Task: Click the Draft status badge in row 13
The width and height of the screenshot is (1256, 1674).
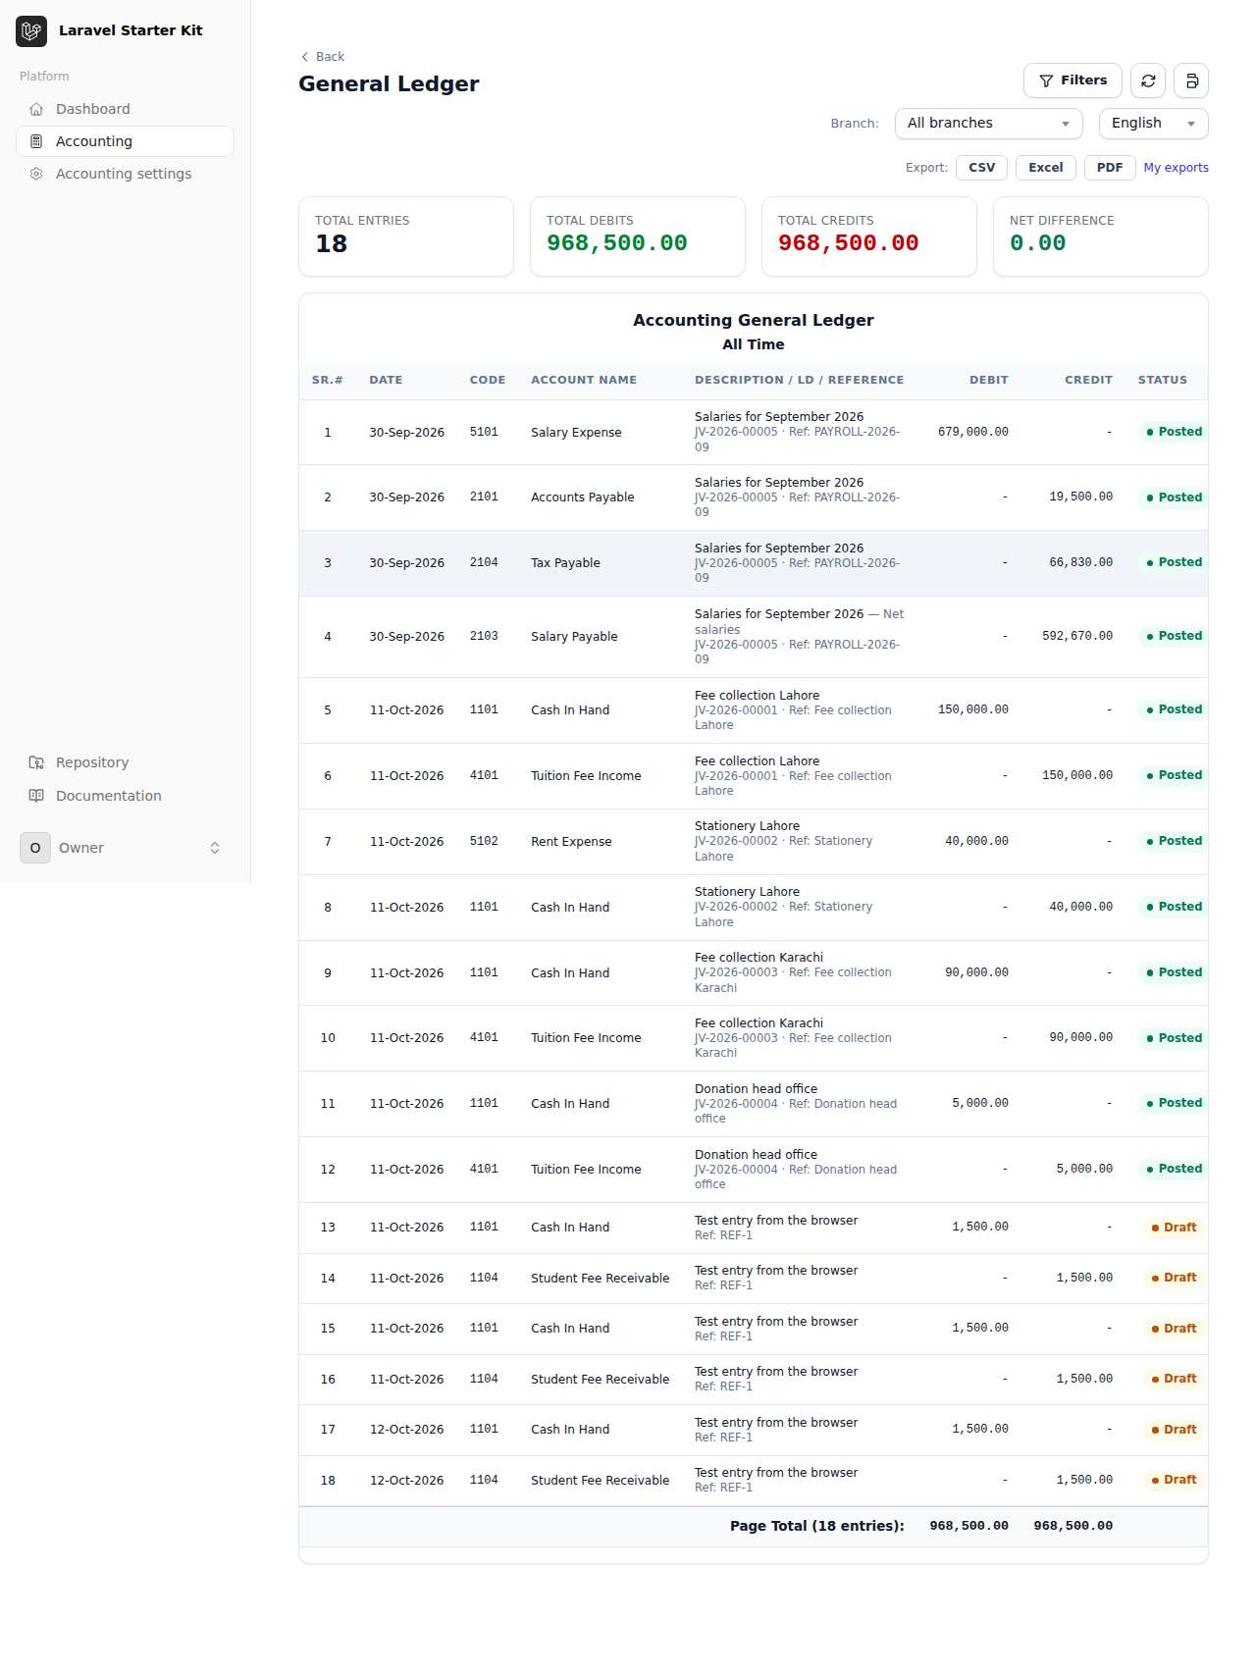Action: click(x=1174, y=1228)
